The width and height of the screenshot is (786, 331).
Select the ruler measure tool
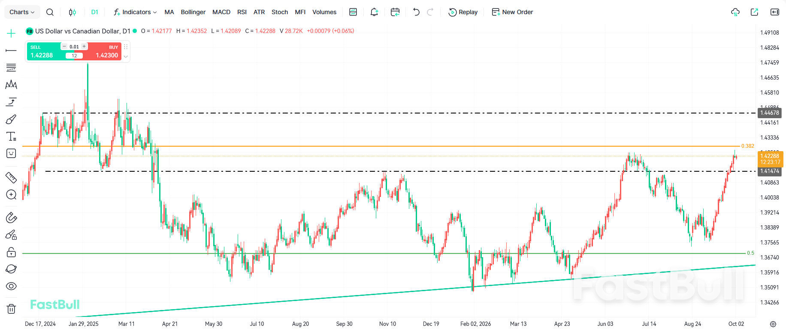coord(11,177)
